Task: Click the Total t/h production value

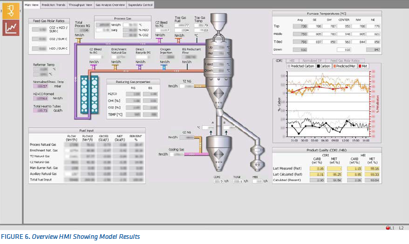Action: point(238,181)
